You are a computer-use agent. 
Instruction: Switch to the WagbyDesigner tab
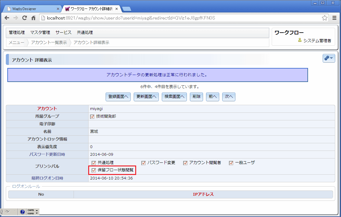(x=32, y=9)
